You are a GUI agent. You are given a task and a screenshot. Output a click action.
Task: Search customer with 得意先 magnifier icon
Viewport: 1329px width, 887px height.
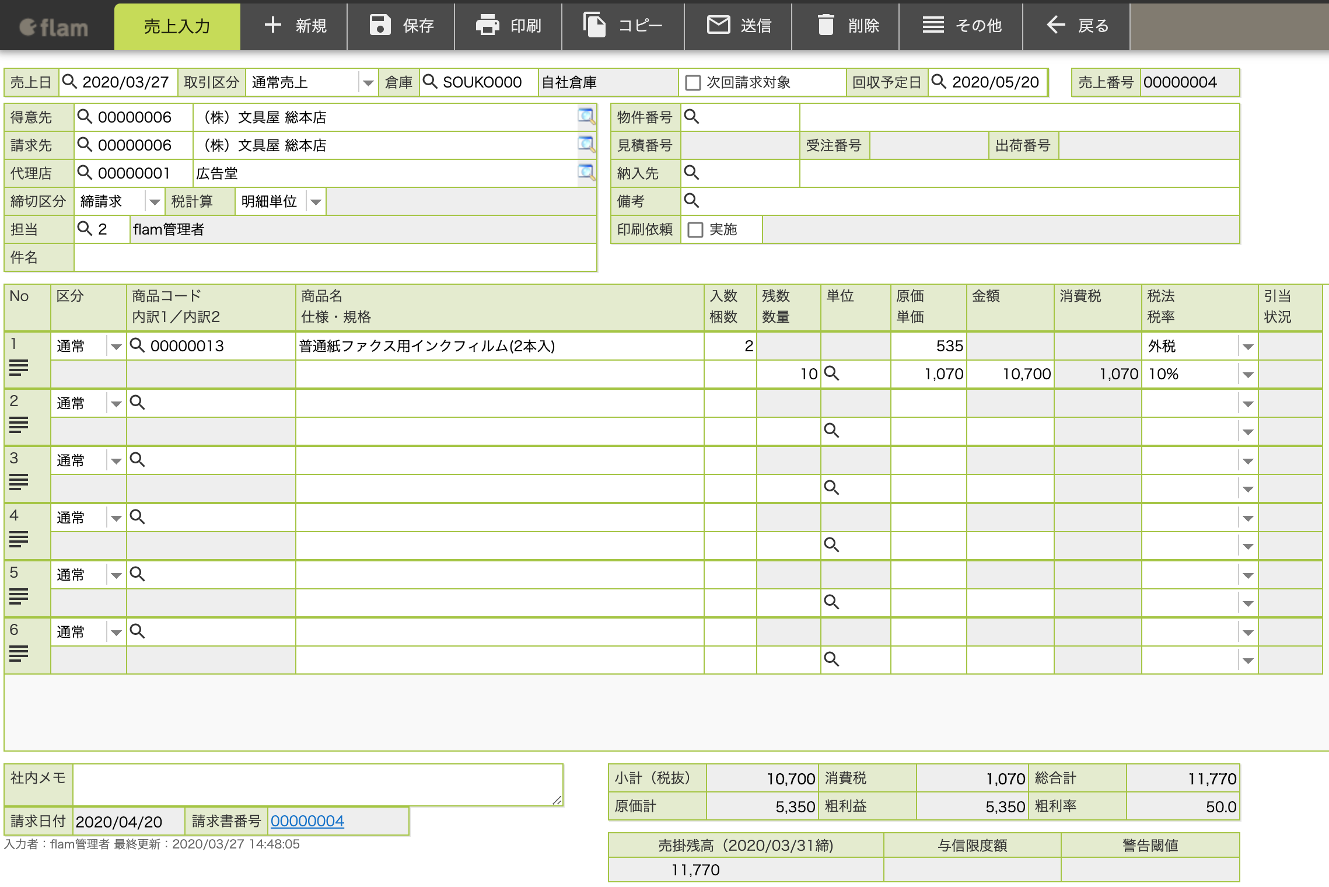tap(85, 116)
